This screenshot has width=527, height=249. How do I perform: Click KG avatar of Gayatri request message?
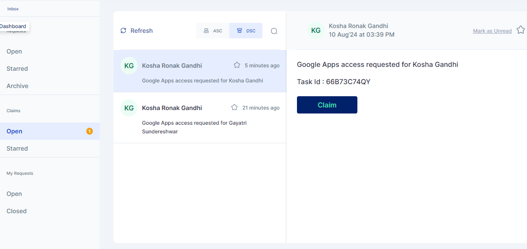click(x=129, y=108)
